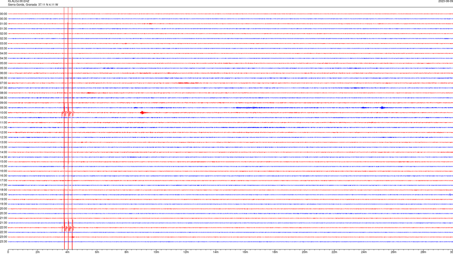Select the 16:00 trace time label
The width and height of the screenshot is (453, 254).
(3, 171)
